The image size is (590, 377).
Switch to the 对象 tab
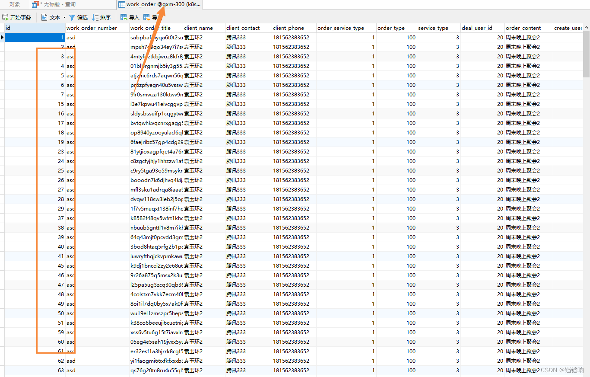[15, 4]
